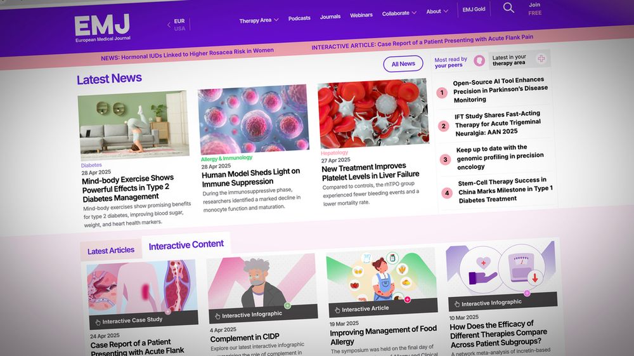Click the All News button
Viewport: 634px width, 356px height.
403,64
